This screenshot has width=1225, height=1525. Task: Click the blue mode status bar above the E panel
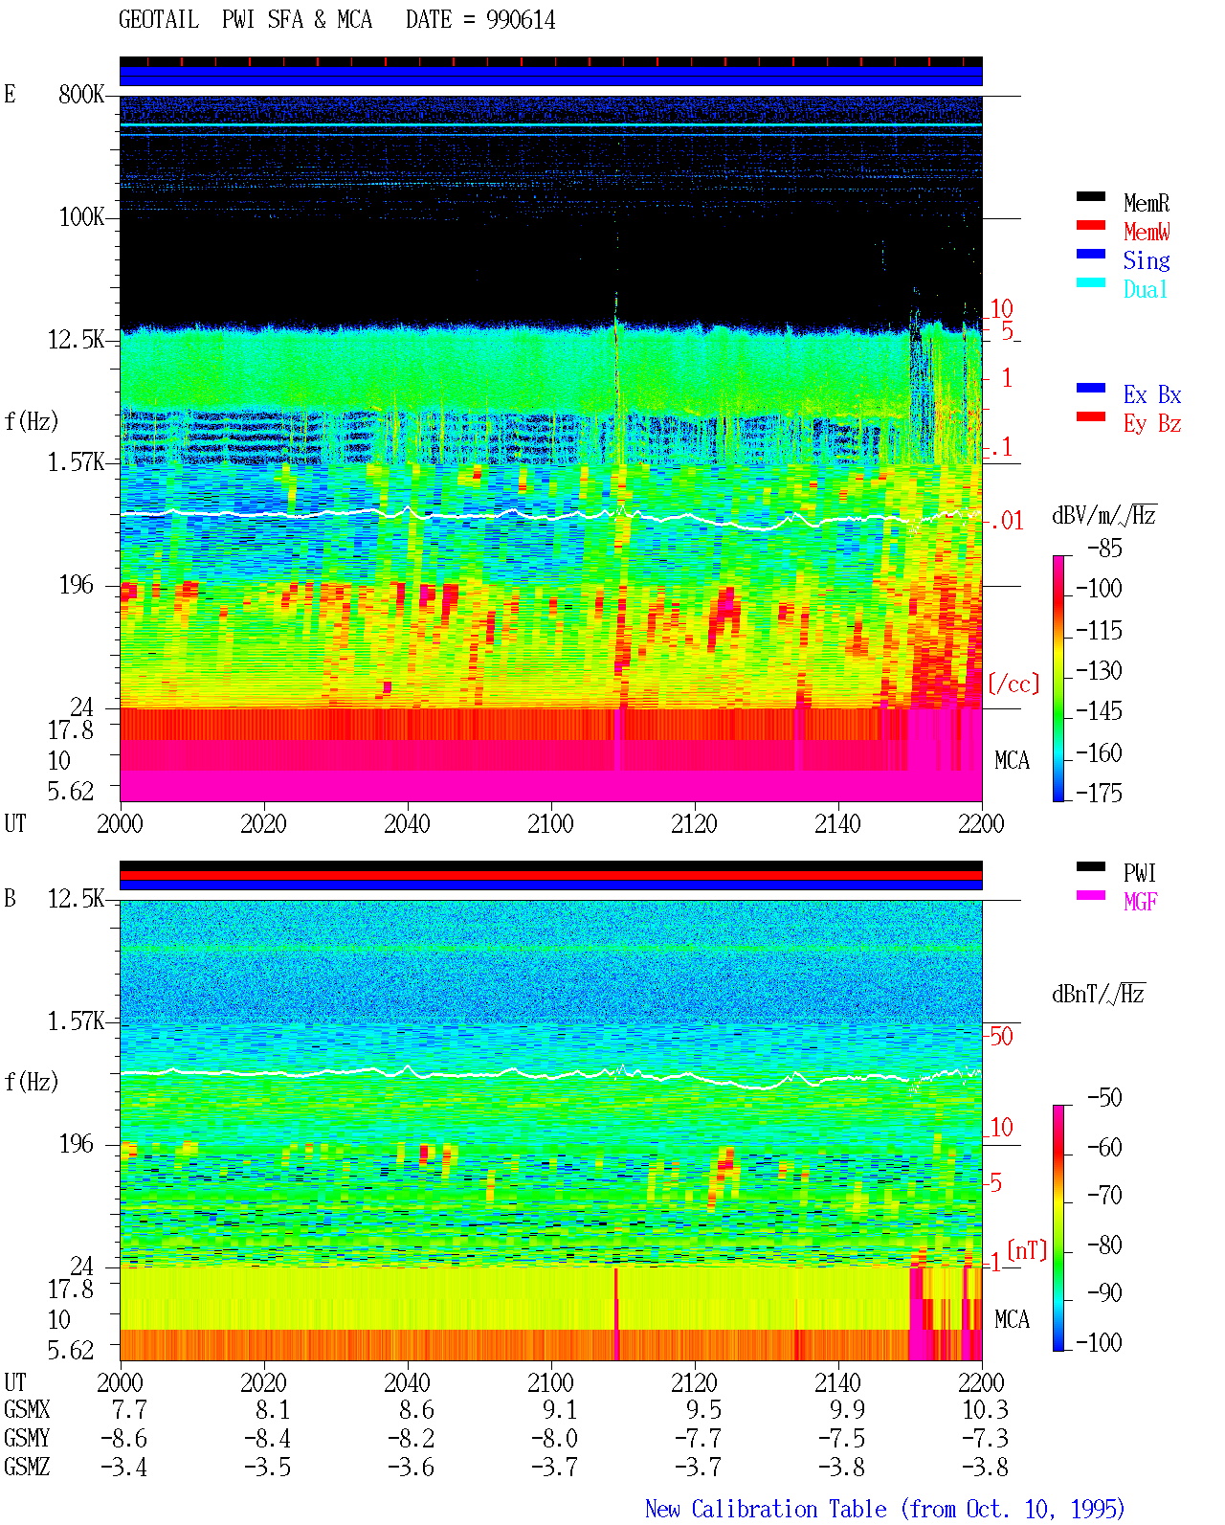551,76
